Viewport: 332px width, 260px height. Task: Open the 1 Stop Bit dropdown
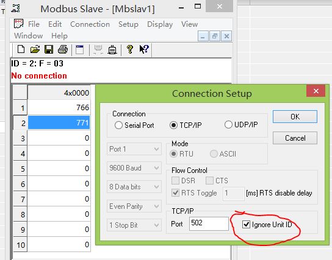pos(134,225)
